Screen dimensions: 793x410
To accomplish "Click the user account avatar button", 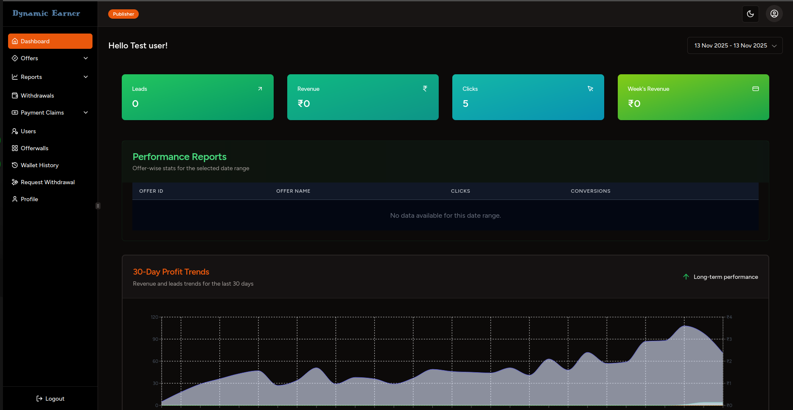I will coord(774,14).
